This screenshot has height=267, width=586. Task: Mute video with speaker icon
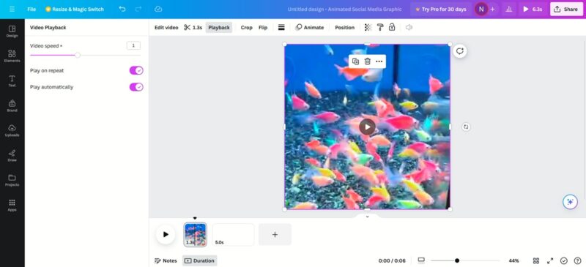point(409,27)
